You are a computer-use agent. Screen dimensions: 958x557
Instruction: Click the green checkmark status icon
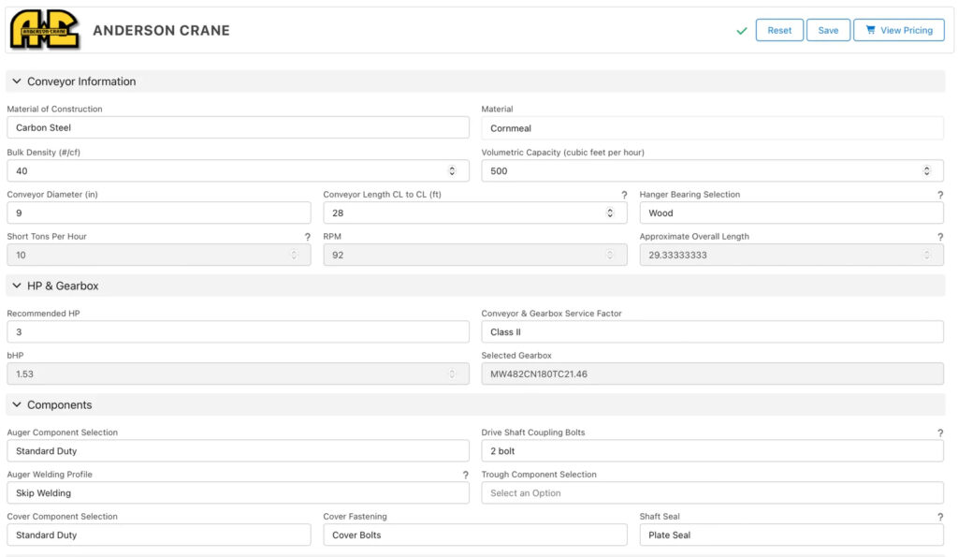(742, 31)
